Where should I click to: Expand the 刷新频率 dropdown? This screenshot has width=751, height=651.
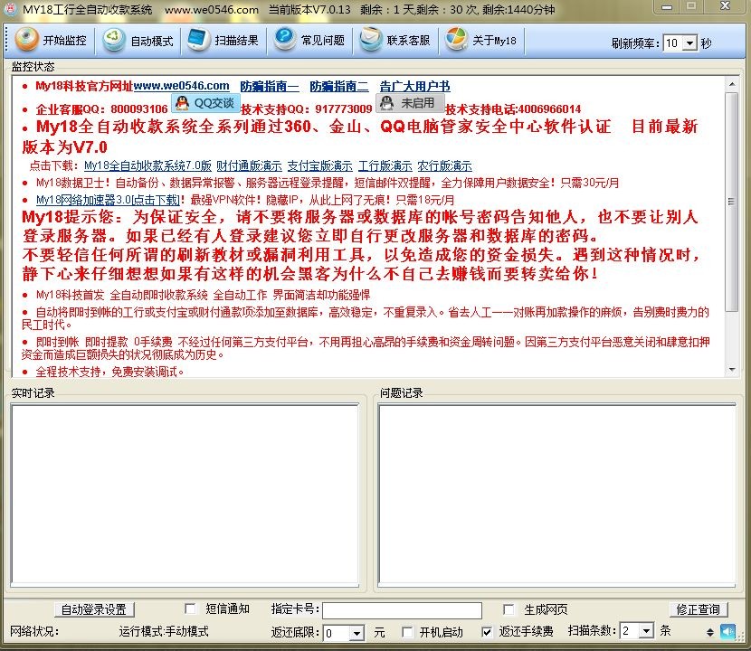click(x=689, y=43)
